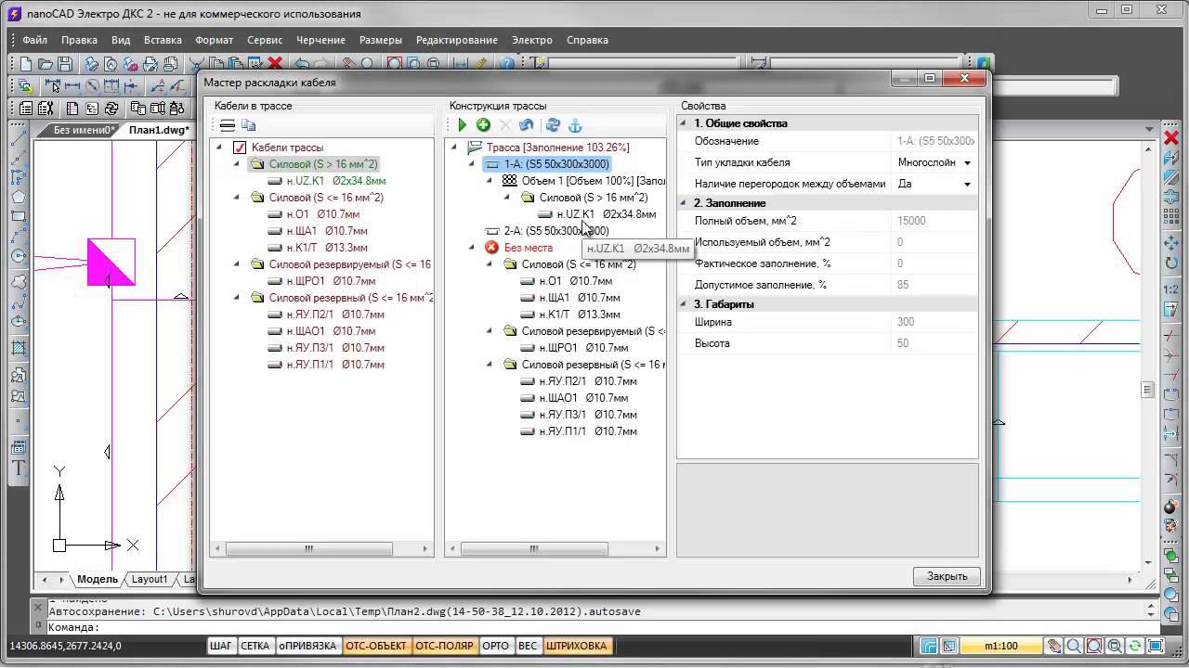Toggle СЕТКА grid in status bar

click(255, 646)
